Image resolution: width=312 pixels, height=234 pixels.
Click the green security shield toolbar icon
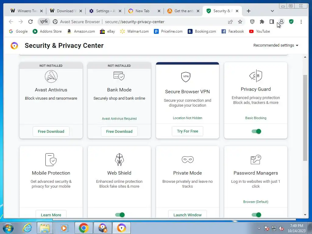coord(291,22)
